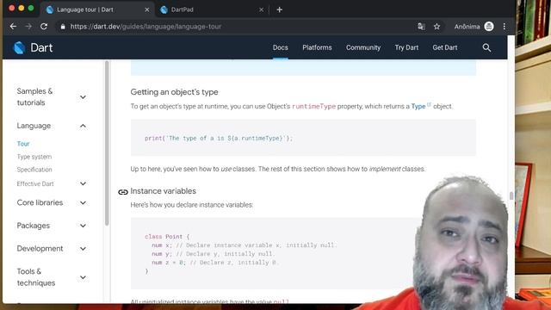Click the address bar URL
Image resolution: width=551 pixels, height=310 pixels.
(145, 27)
